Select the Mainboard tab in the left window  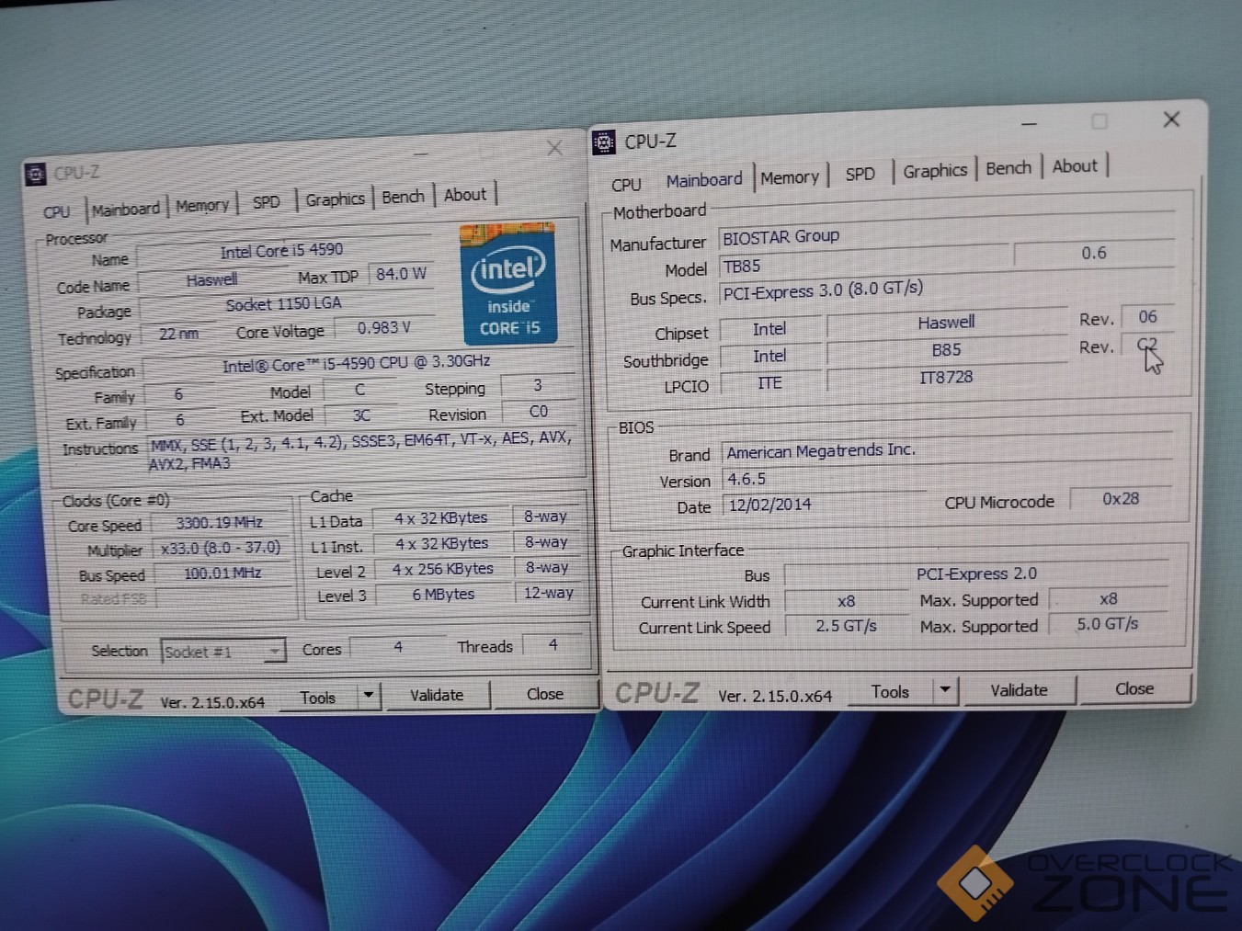[126, 210]
